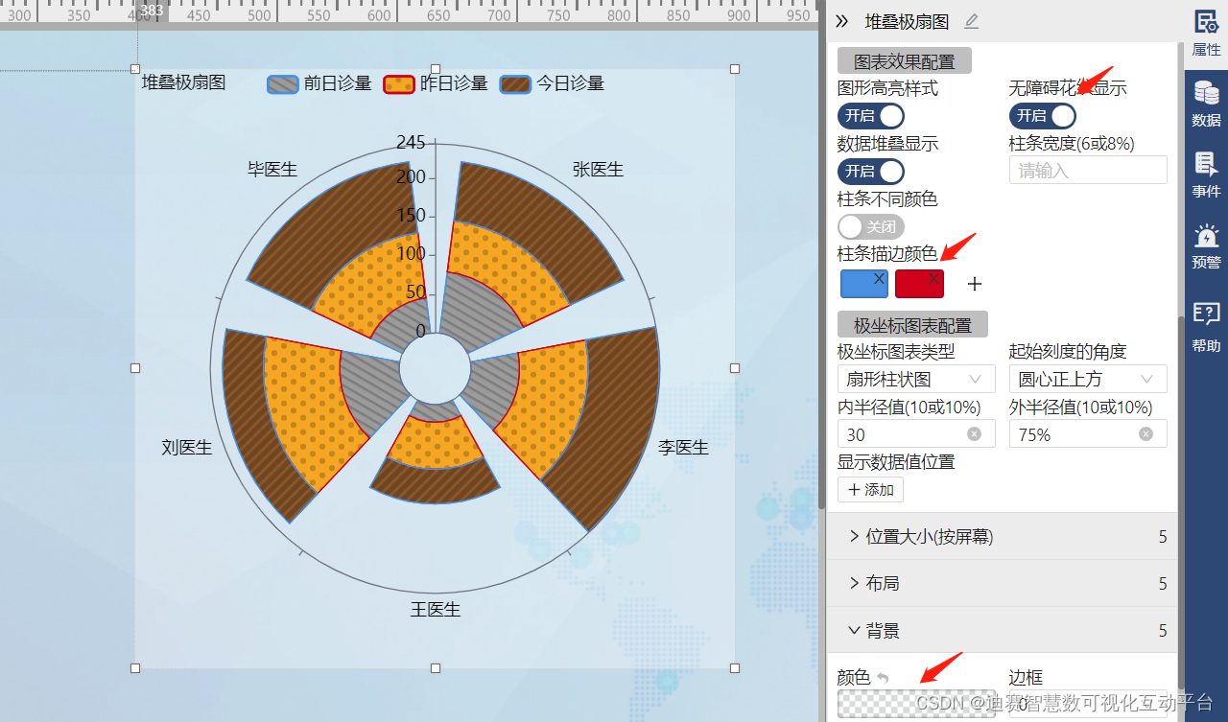The width and height of the screenshot is (1228, 722).
Task: Click 毕医生 axis label
Action: [272, 170]
